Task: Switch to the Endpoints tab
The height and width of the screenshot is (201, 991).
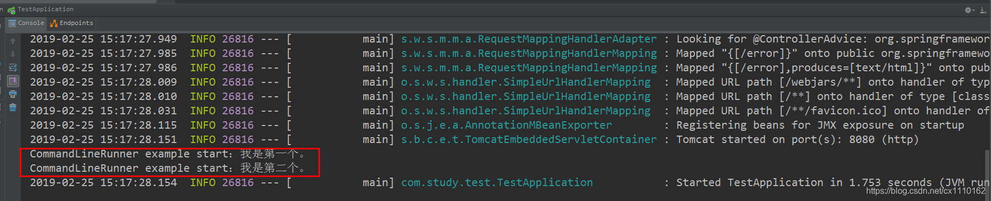Action: 71,23
